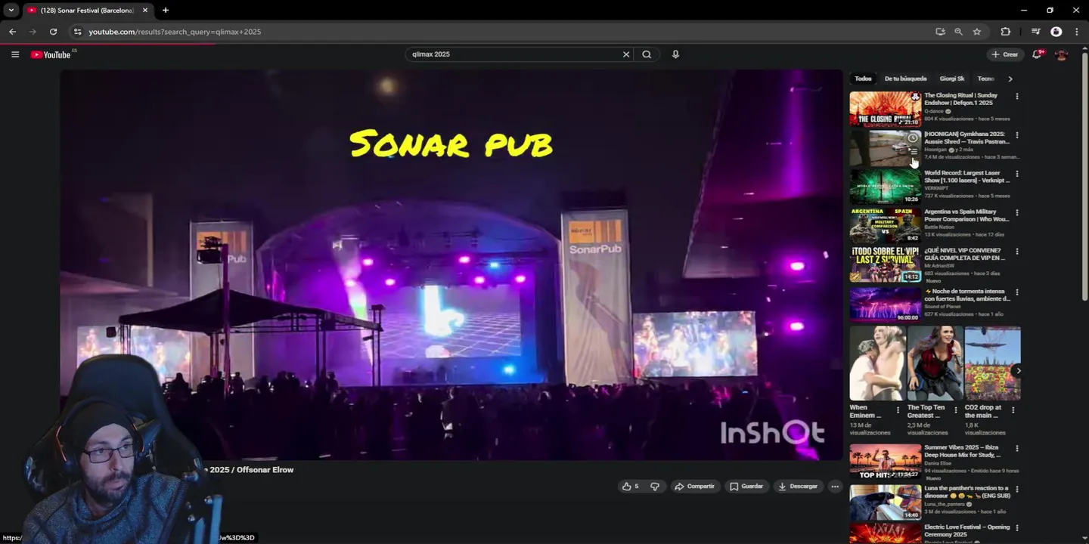Reload the page in Chrome
Image resolution: width=1089 pixels, height=544 pixels.
53,32
